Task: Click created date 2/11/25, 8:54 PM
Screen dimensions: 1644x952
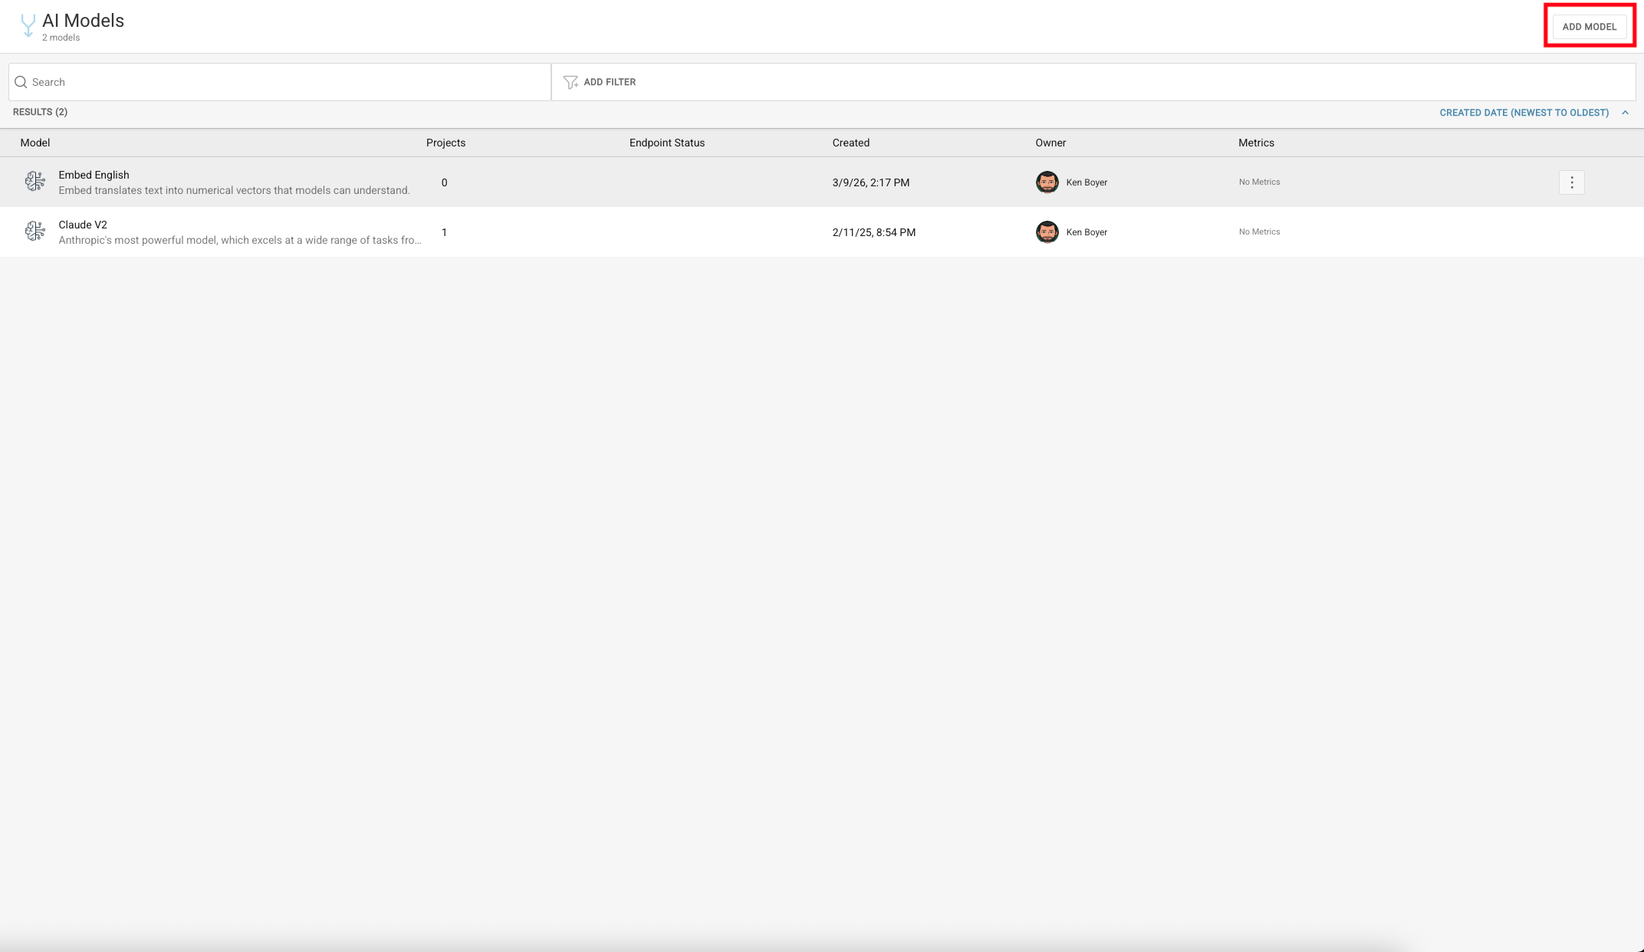Action: point(873,232)
